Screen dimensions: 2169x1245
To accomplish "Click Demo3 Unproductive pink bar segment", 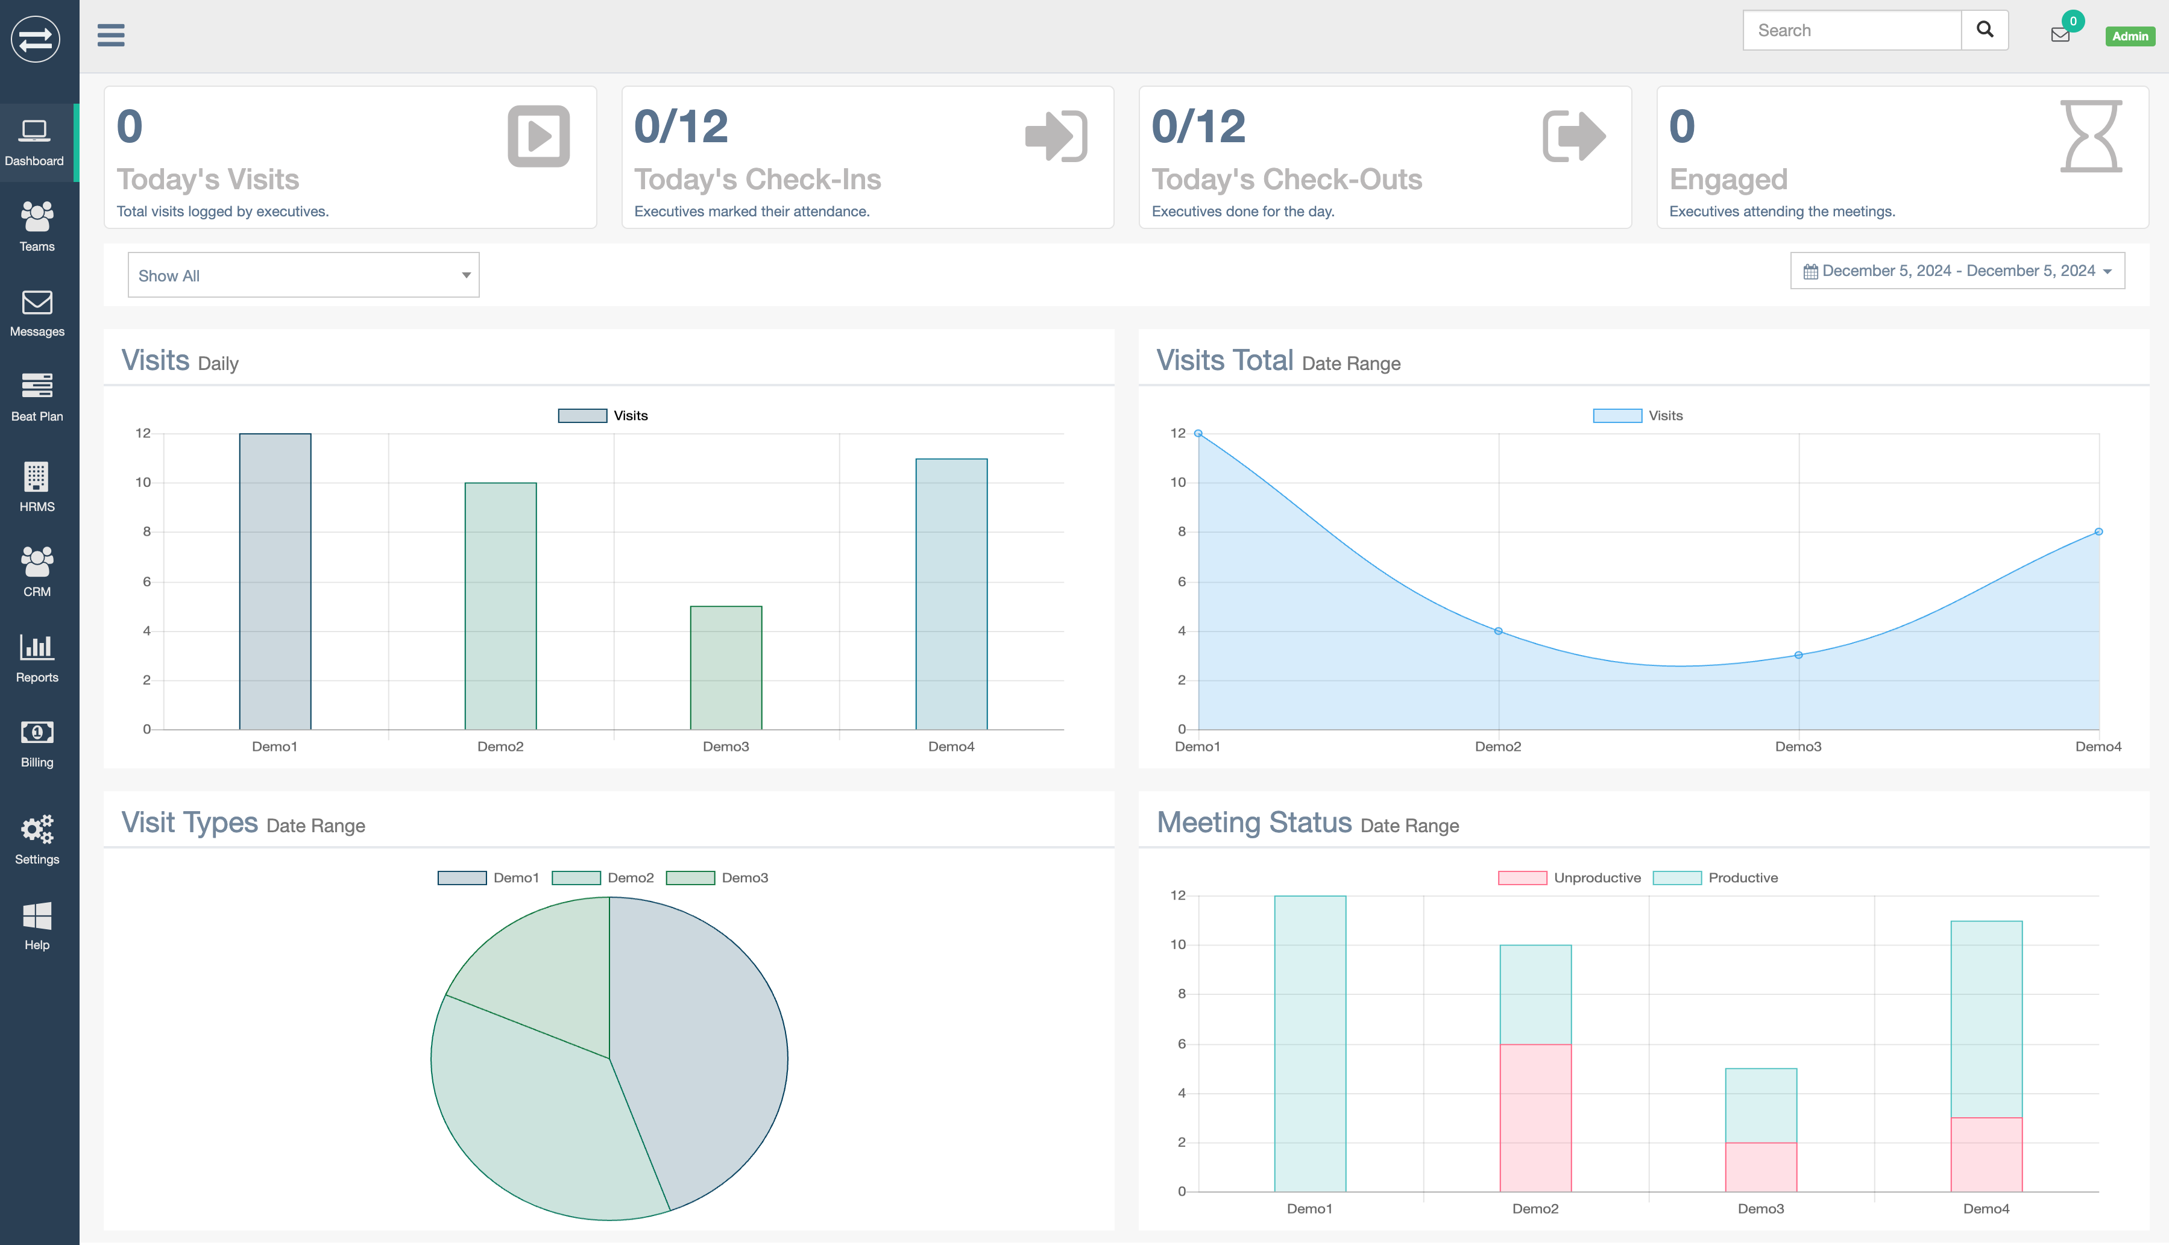I will pos(1761,1167).
